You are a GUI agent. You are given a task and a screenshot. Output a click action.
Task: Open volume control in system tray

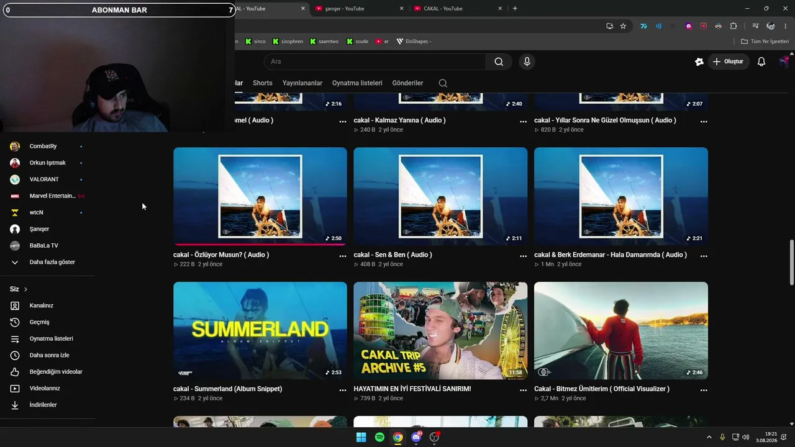click(x=746, y=437)
